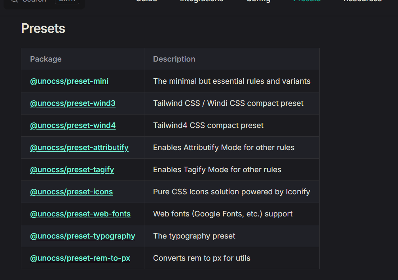Open the @unocss/preset-wind4 link

point(73,125)
